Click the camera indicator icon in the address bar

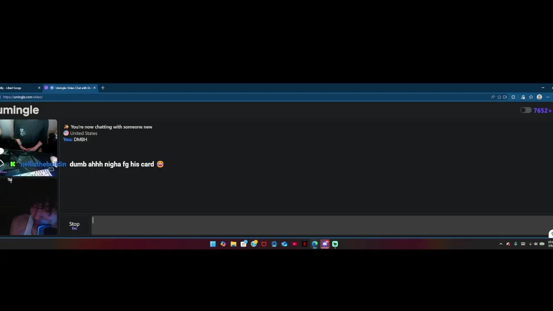click(505, 97)
